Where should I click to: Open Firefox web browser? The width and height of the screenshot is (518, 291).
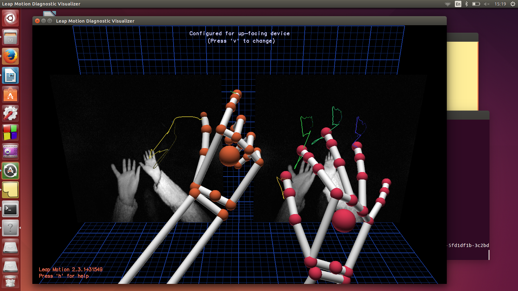10,56
